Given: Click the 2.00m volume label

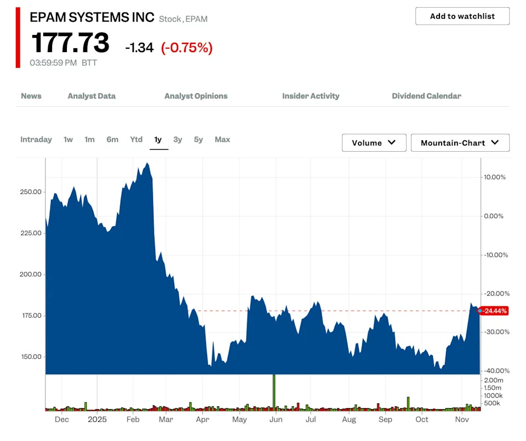Looking at the screenshot, I should 494,380.
